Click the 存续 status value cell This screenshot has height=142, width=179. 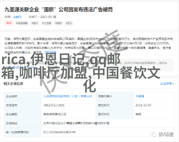point(154,114)
